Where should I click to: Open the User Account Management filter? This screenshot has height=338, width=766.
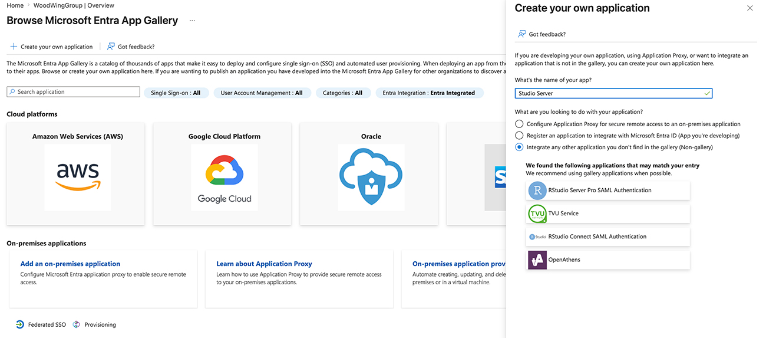pos(262,93)
